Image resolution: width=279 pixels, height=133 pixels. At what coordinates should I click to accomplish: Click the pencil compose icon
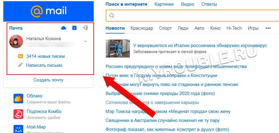coord(20,65)
